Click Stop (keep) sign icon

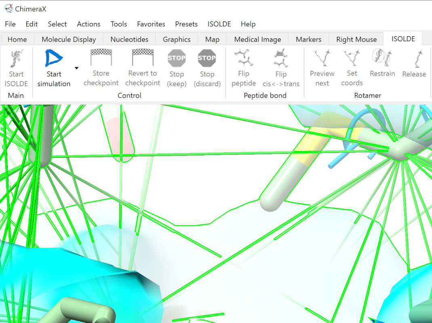(177, 58)
